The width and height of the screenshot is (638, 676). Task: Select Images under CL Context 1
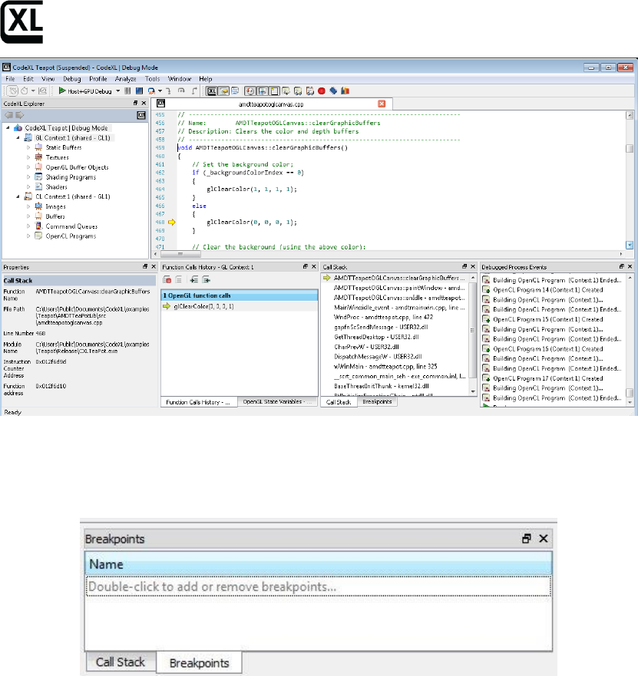(55, 206)
